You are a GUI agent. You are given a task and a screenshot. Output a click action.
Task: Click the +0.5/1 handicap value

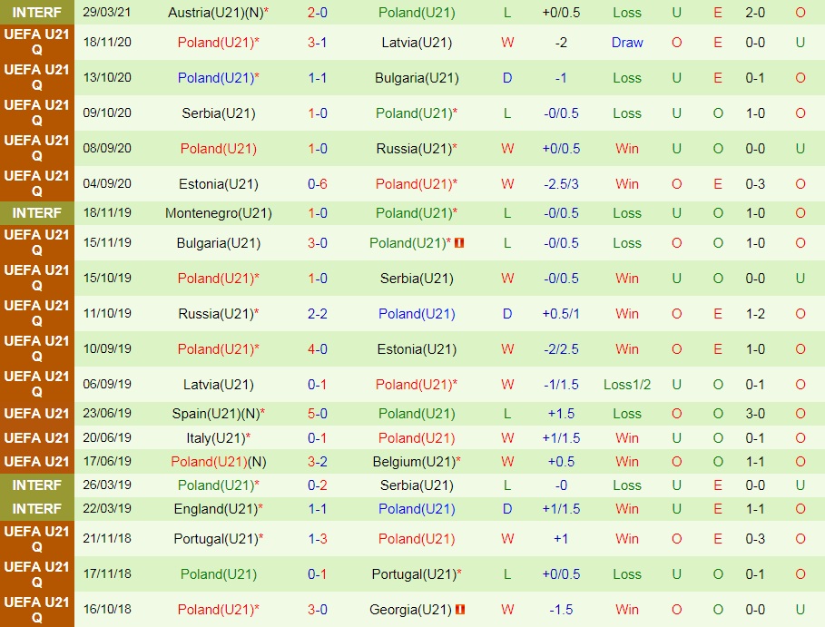pyautogui.click(x=561, y=314)
